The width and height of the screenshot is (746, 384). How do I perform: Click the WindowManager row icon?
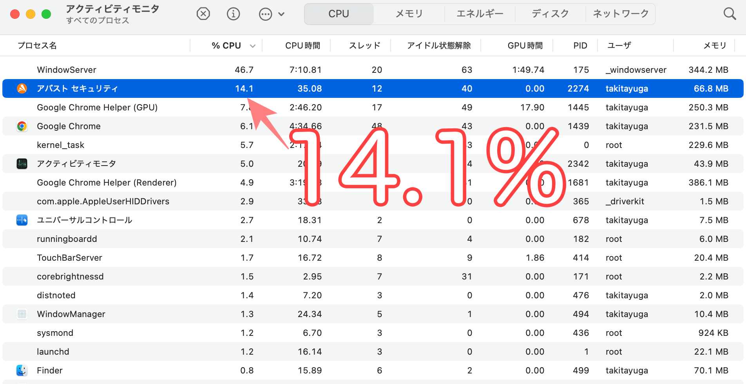(x=22, y=314)
